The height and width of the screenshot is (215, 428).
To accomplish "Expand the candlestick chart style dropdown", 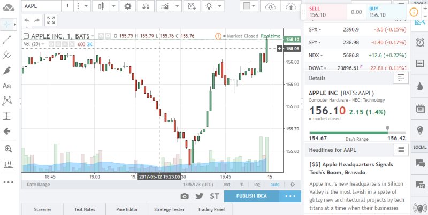I will click(x=114, y=6).
